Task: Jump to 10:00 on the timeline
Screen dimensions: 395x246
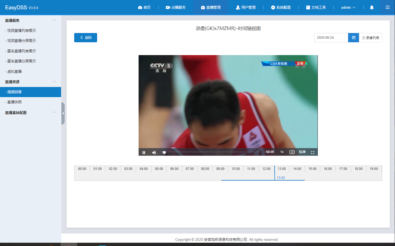Action: [236, 169]
